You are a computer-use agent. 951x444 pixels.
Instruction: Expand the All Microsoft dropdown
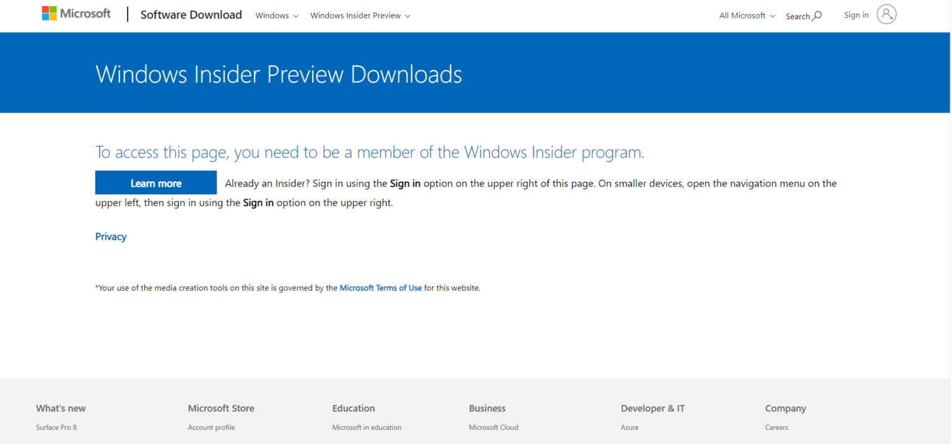746,15
